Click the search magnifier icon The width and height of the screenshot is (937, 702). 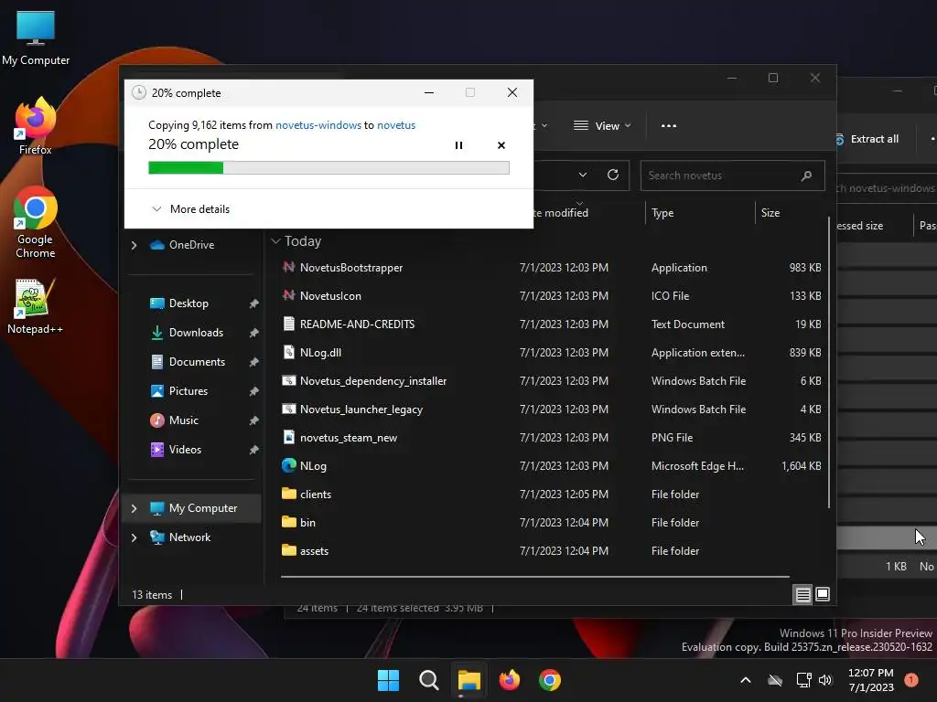click(x=806, y=175)
